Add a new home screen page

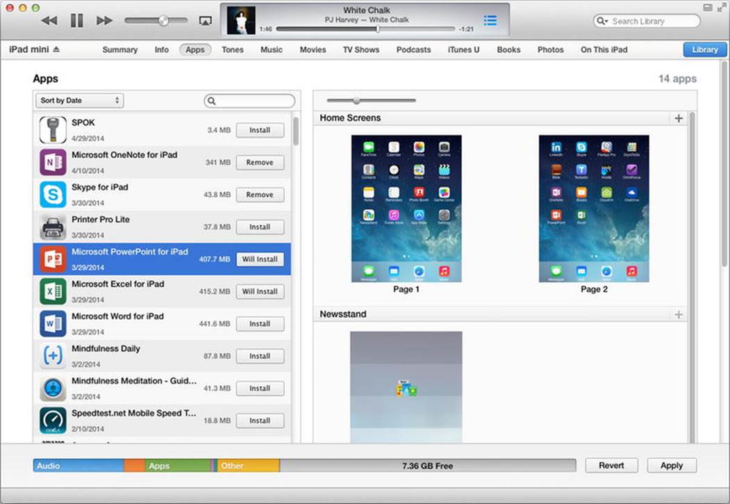tap(679, 118)
